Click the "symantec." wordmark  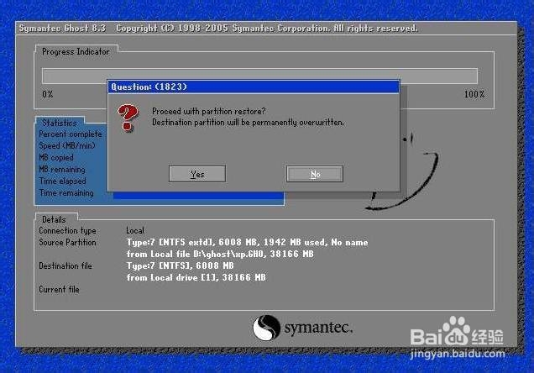(318, 328)
